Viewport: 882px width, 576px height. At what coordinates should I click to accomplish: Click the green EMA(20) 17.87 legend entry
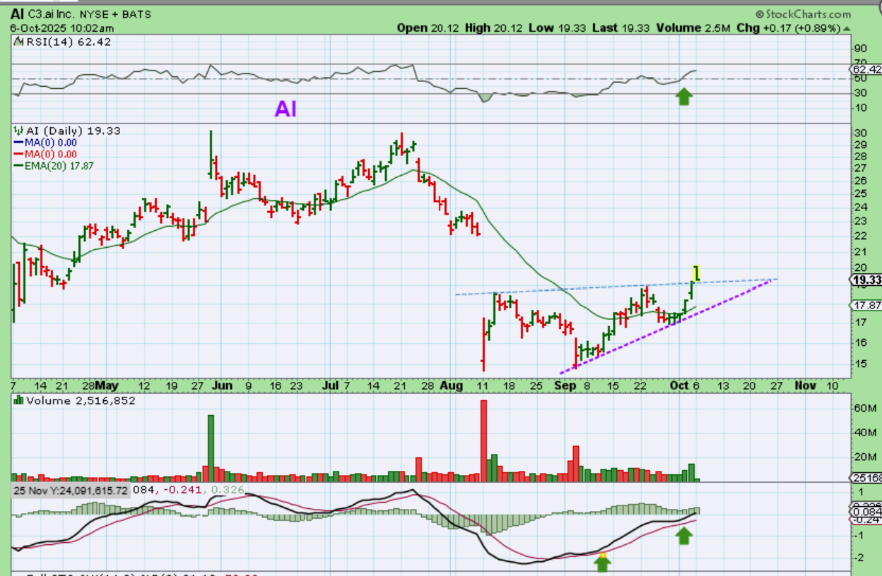[54, 166]
